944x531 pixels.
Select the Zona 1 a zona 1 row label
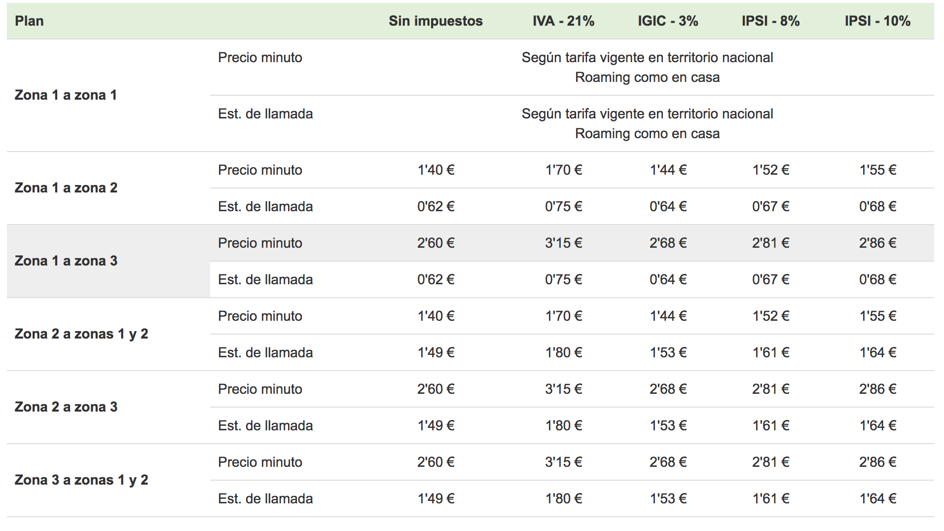(66, 95)
